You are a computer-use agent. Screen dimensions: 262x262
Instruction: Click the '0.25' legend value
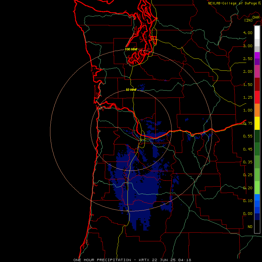[x=248, y=175]
